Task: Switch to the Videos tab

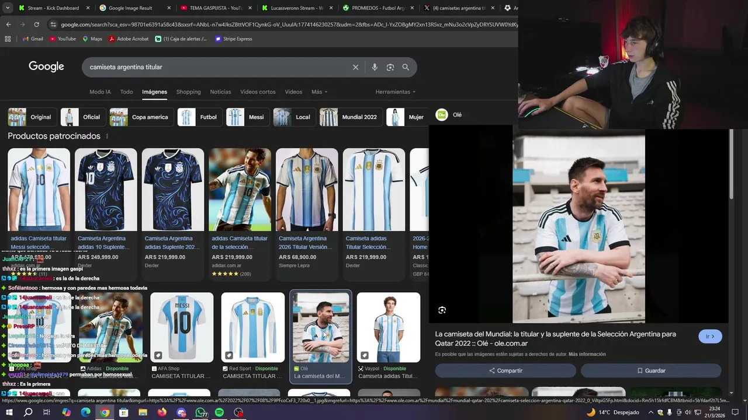Action: (293, 92)
